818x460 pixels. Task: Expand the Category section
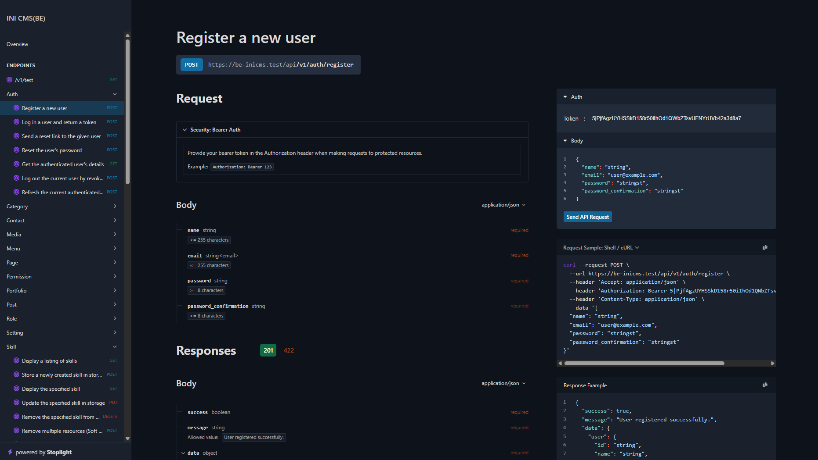115,207
